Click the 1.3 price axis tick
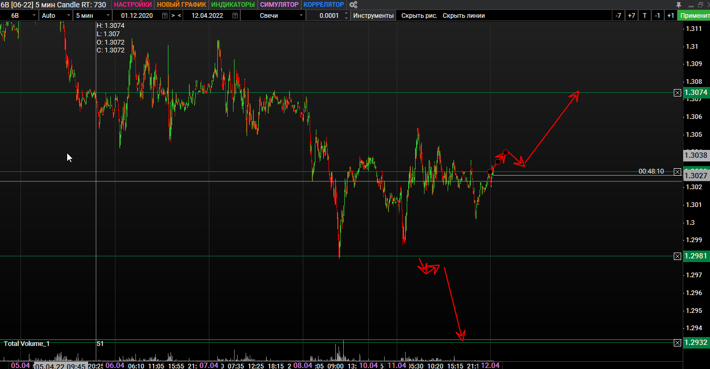The image size is (710, 369). [x=690, y=222]
